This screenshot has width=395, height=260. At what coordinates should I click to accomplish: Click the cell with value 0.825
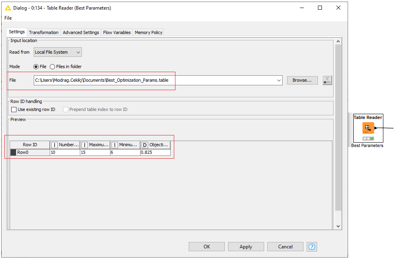[x=155, y=152]
